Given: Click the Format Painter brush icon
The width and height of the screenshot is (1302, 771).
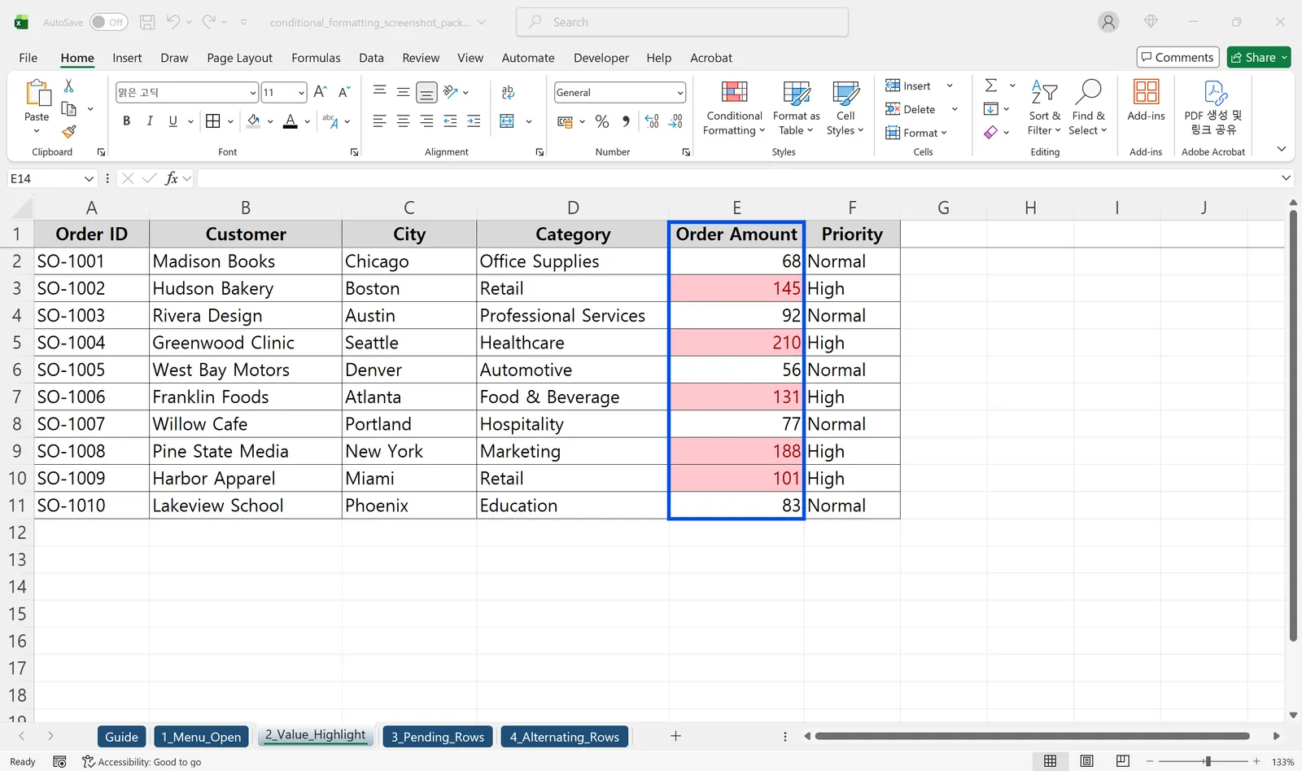Looking at the screenshot, I should [x=69, y=131].
